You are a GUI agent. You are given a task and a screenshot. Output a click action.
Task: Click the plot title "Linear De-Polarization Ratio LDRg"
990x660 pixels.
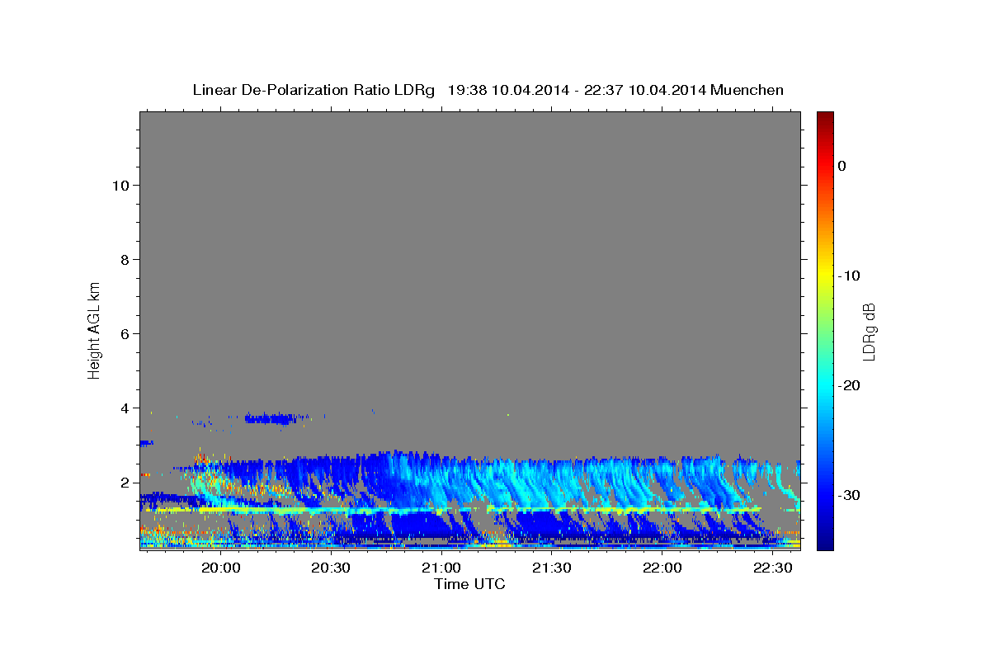[x=313, y=90]
